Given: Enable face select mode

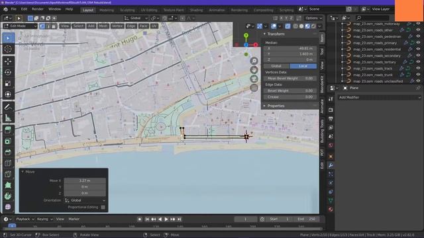Looking at the screenshot, I should [x=54, y=26].
